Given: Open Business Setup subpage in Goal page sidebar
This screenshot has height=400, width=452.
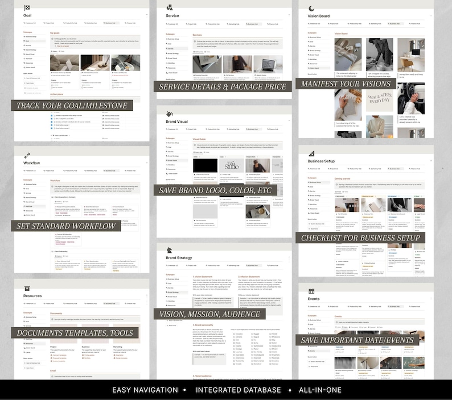Looking at the screenshot, I should (x=30, y=36).
